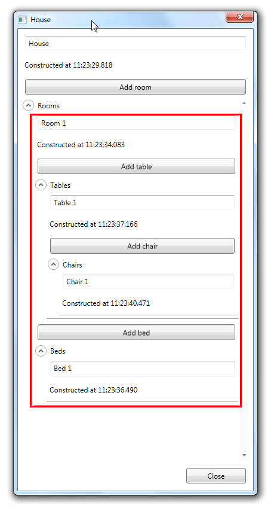Screen dimensions: 271x508
Task: Collapse the Chairs expander
Action: point(53,264)
